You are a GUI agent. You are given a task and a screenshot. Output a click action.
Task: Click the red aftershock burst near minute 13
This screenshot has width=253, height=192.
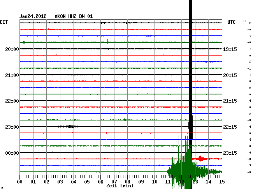(x=201, y=159)
